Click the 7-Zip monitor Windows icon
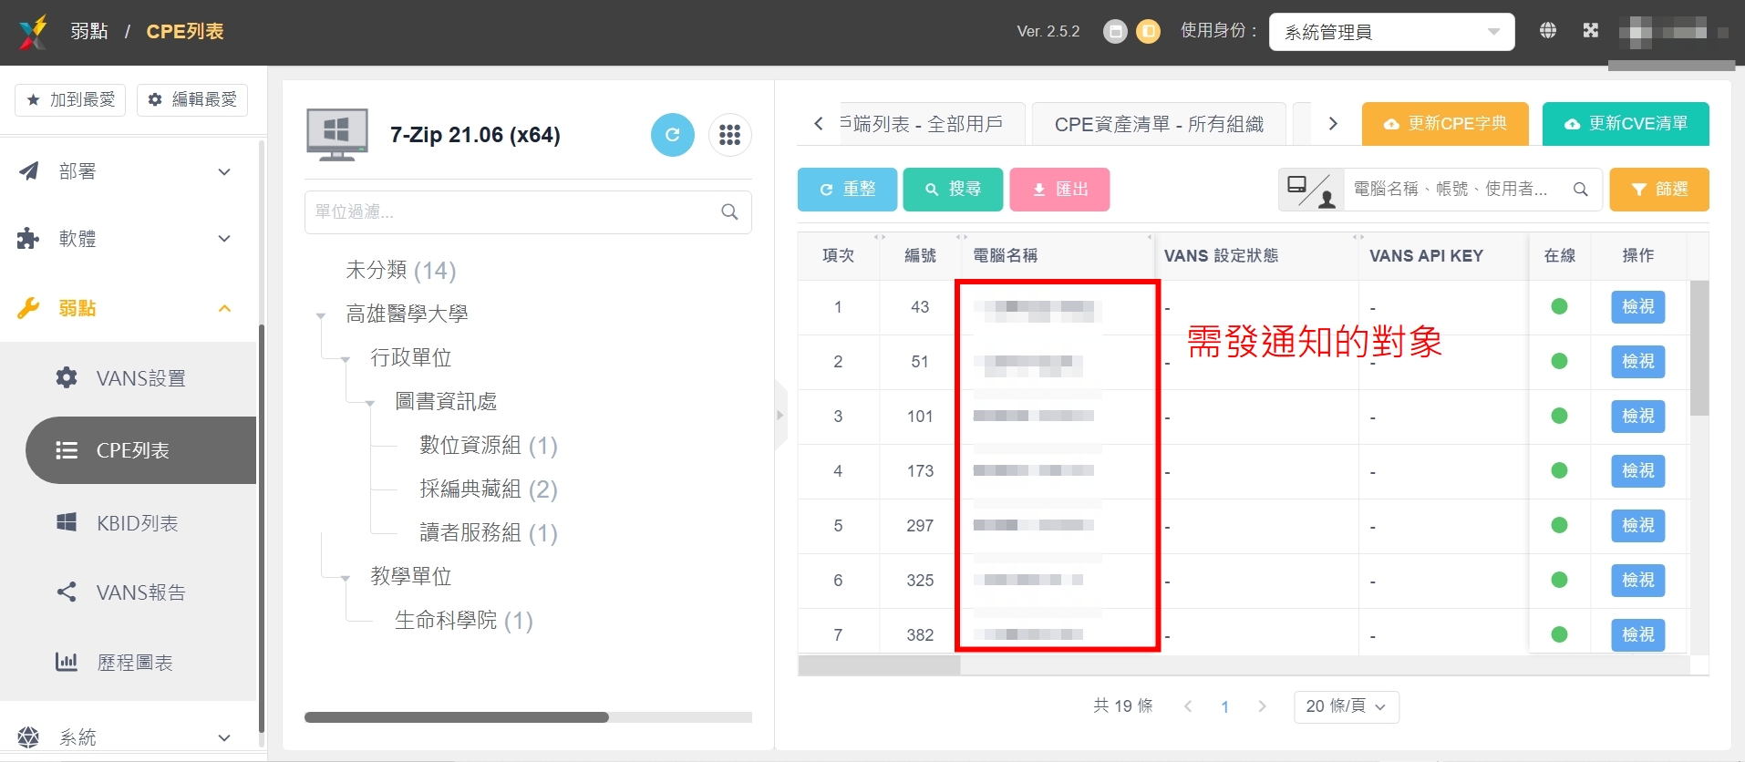This screenshot has height=762, width=1745. click(x=337, y=135)
